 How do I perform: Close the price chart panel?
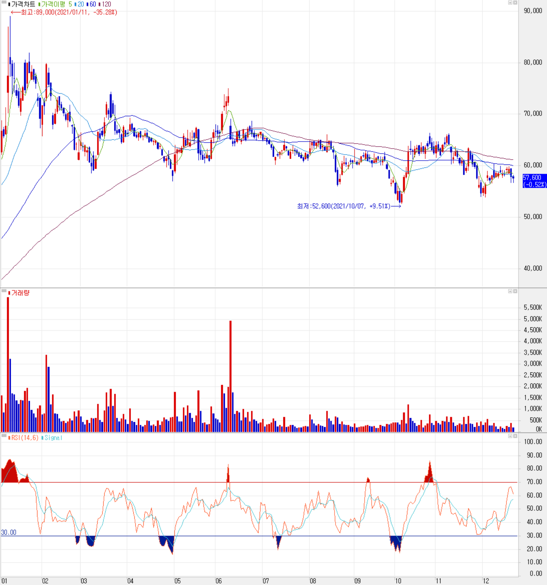[515, 3]
